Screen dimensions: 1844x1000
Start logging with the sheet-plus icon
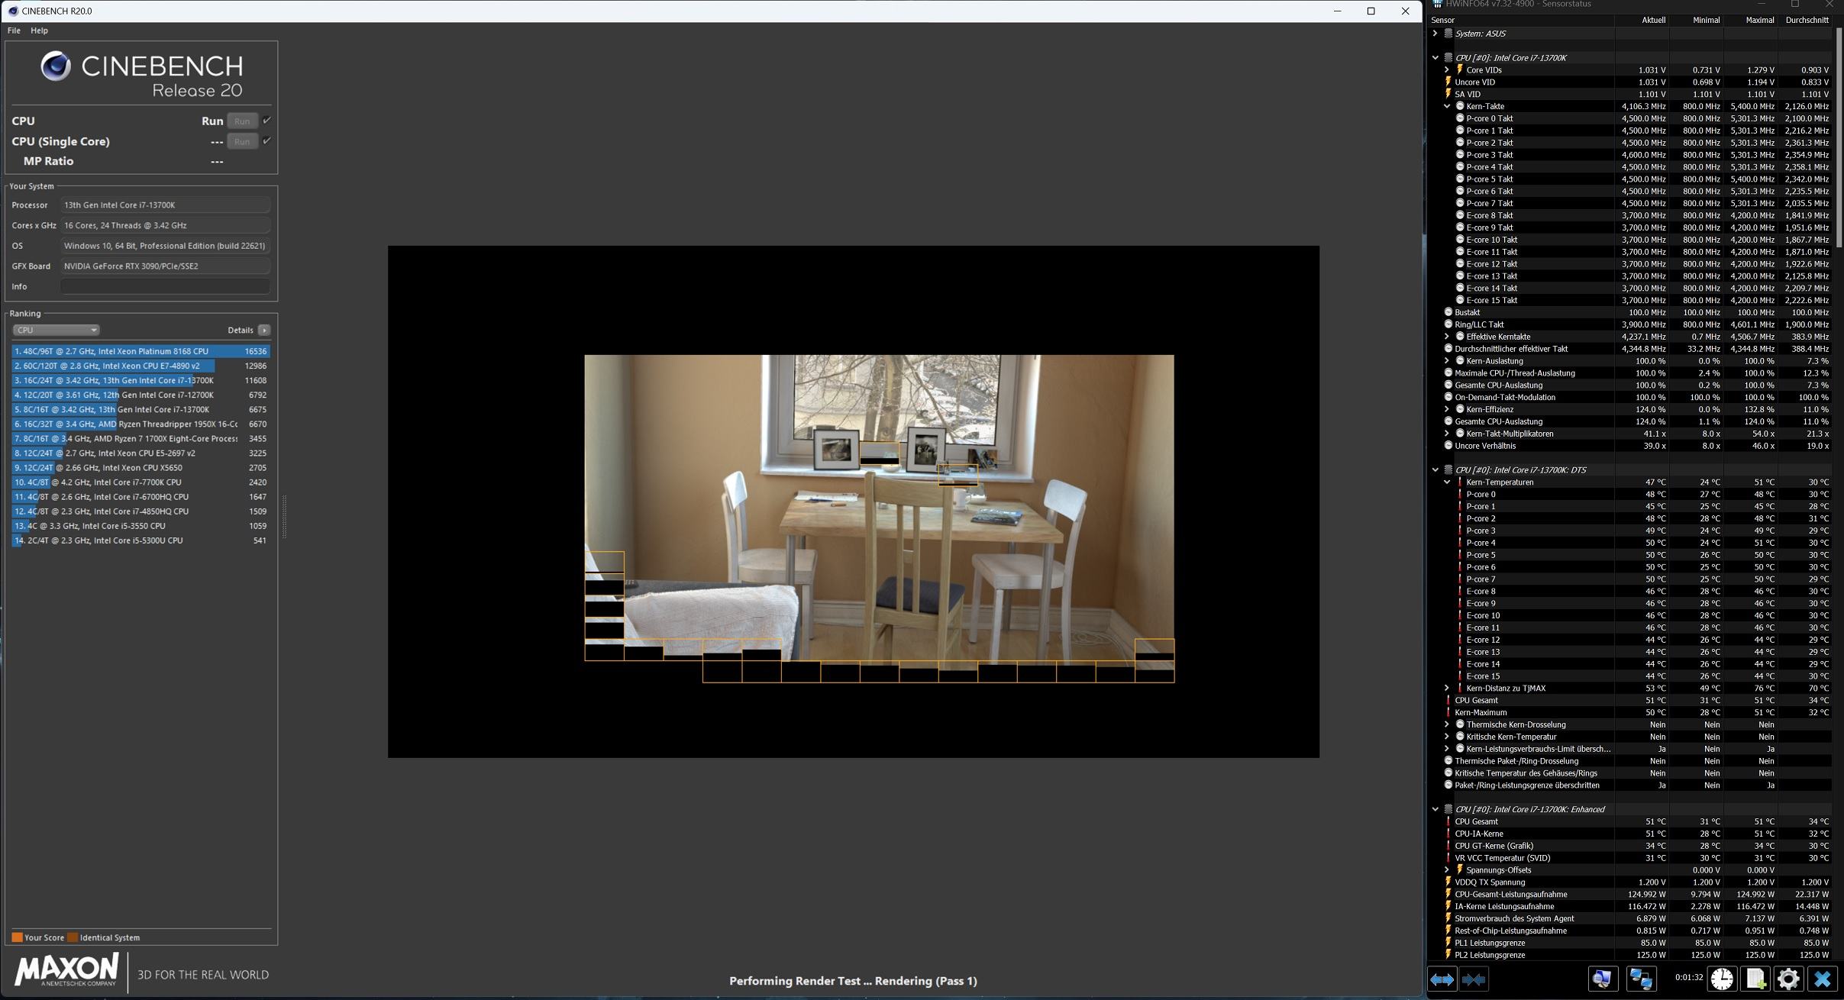1755,979
